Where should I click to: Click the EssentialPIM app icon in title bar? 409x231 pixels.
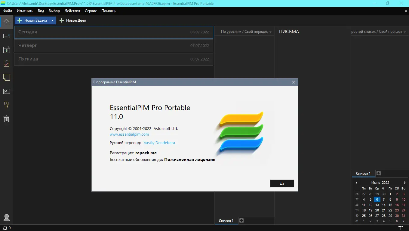(x=3, y=3)
